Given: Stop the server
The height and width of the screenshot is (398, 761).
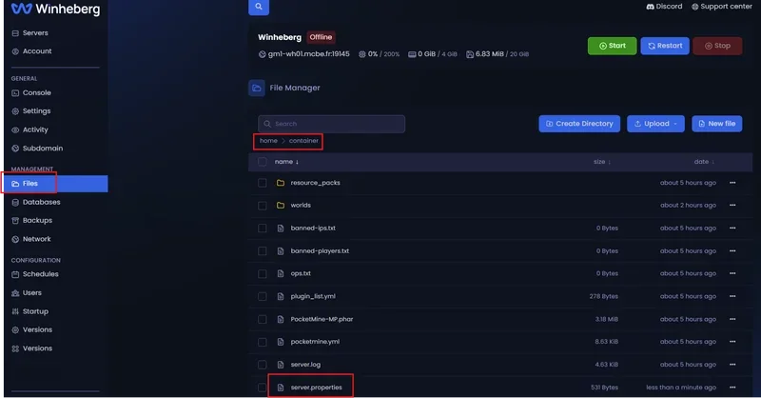Looking at the screenshot, I should tap(717, 46).
